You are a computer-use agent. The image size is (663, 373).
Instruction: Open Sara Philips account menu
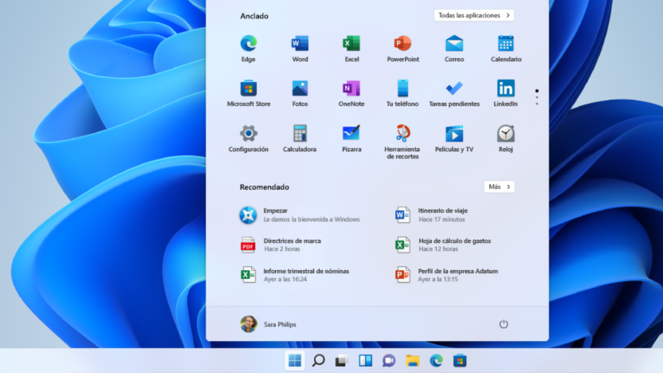coord(268,324)
